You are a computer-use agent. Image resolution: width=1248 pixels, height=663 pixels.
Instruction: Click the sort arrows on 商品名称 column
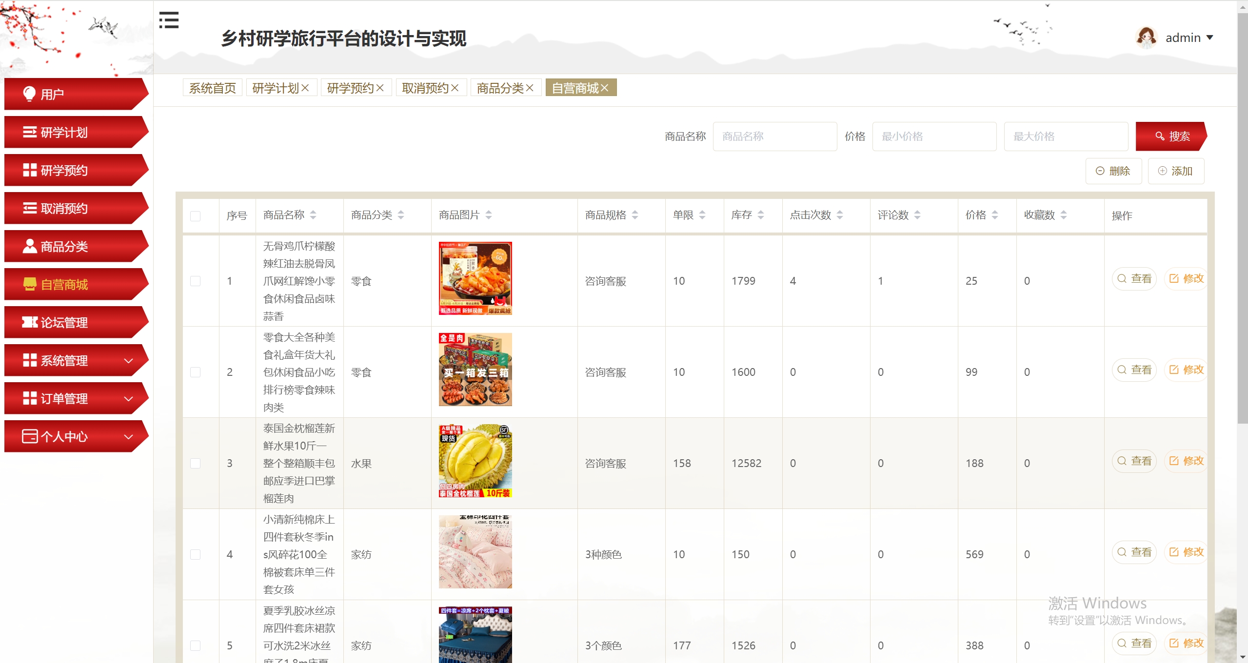point(313,215)
